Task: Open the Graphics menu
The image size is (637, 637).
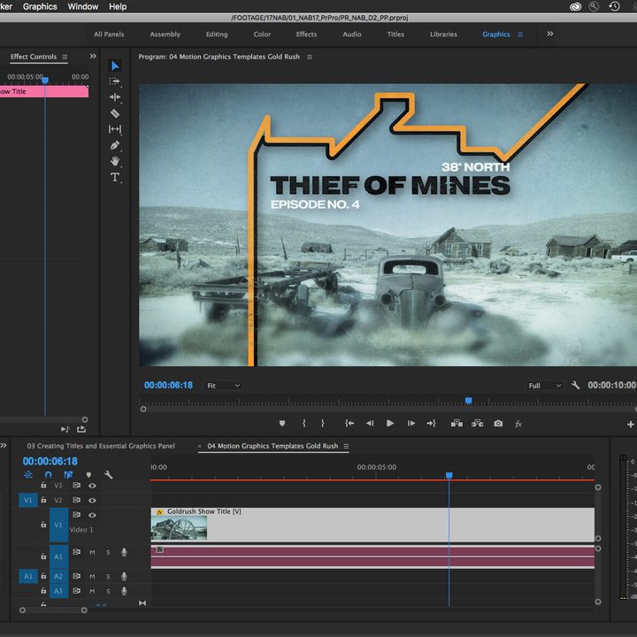Action: pos(40,6)
